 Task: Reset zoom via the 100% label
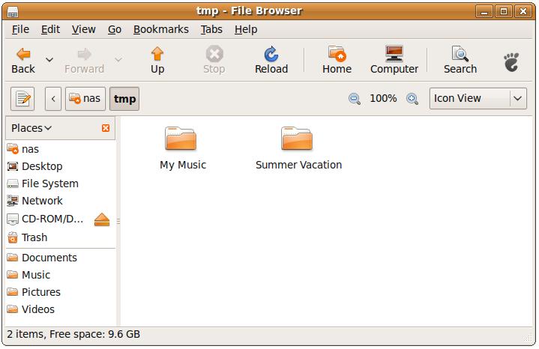pos(383,99)
